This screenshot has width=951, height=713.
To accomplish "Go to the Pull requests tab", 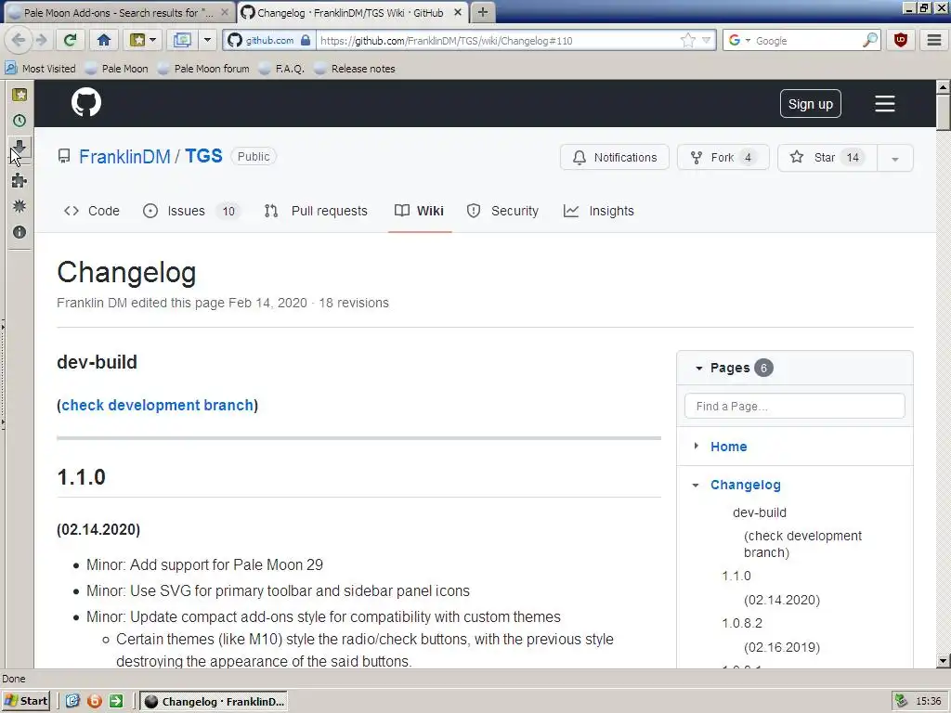I will [x=316, y=211].
